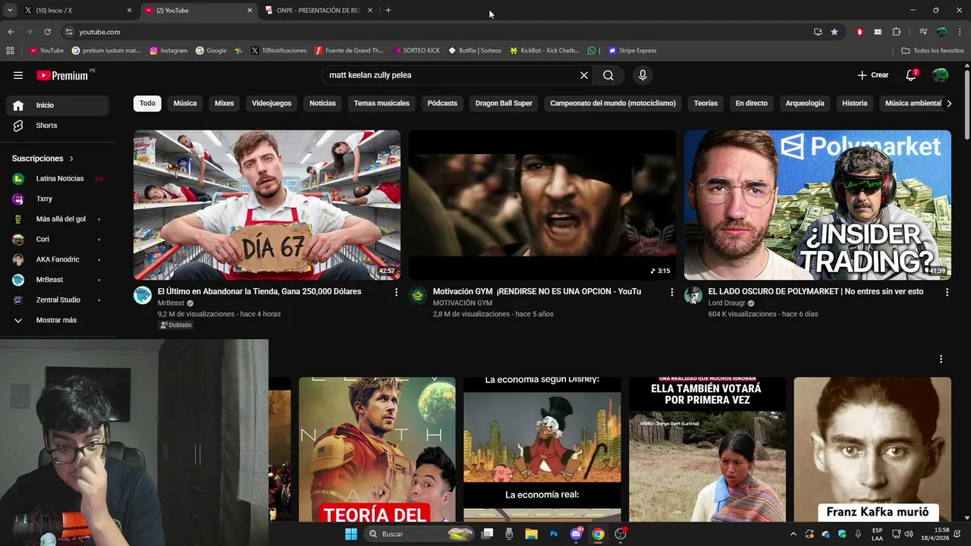Open options for MrBeast video
Screen dimensions: 971x546
[x=396, y=292]
